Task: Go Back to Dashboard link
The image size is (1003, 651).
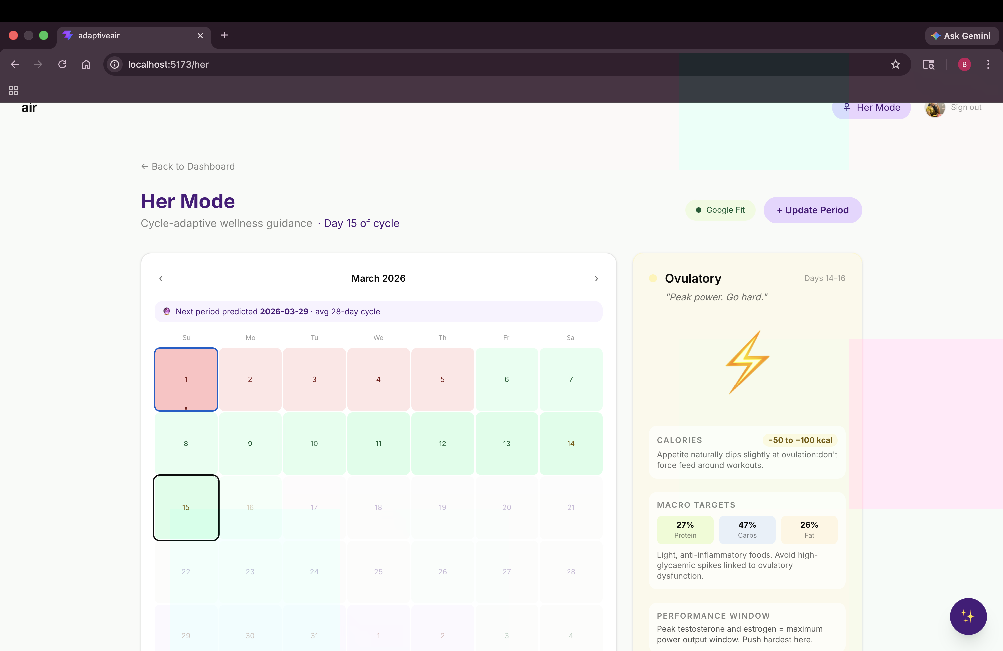Action: click(187, 166)
